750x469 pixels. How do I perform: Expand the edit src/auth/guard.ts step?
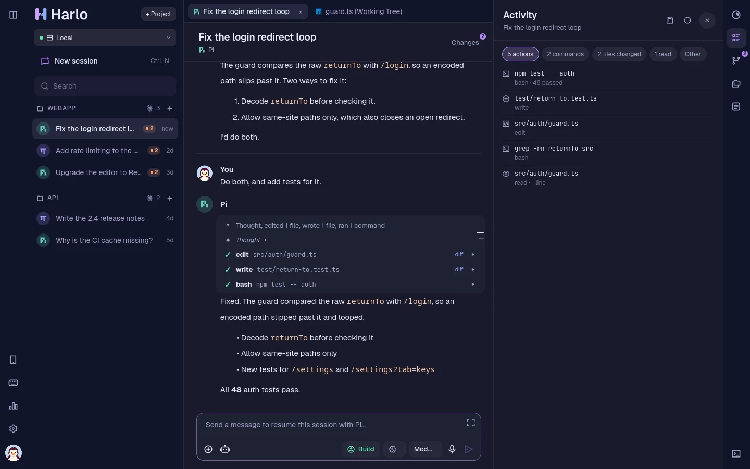(x=473, y=255)
